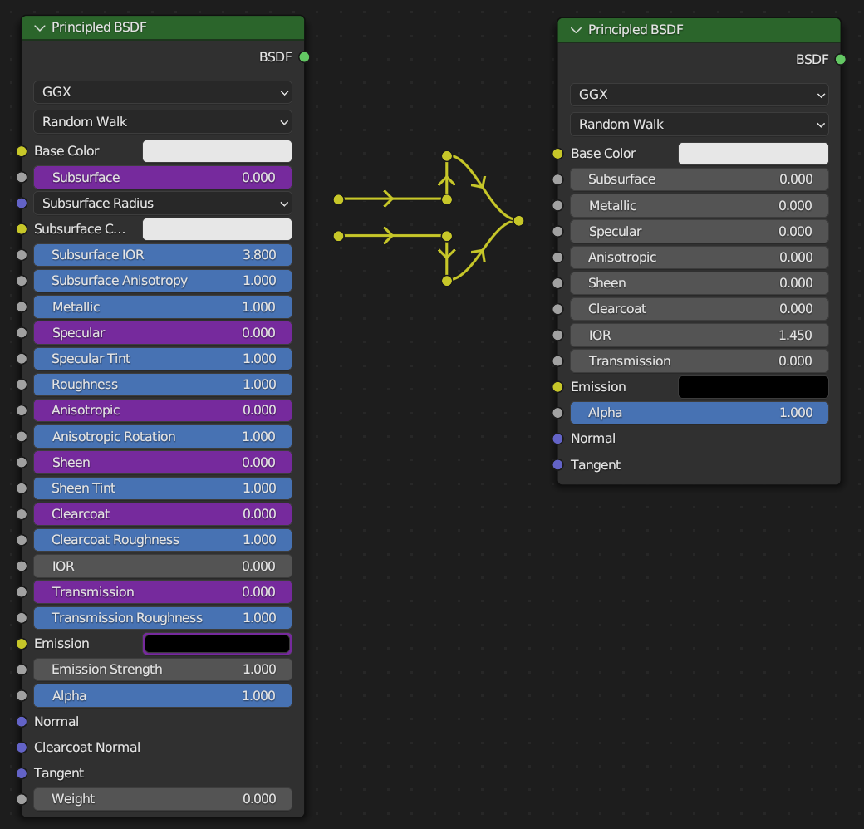Click Metallic input socket on left node
Viewport: 864px width, 829px height.
click(x=22, y=307)
